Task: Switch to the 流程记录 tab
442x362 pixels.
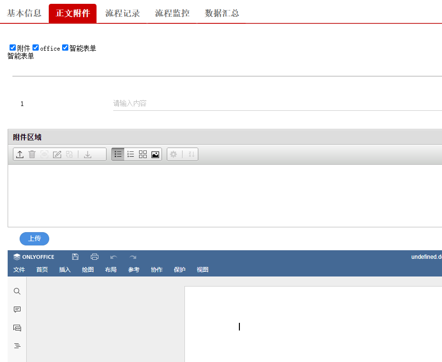Action: (122, 13)
